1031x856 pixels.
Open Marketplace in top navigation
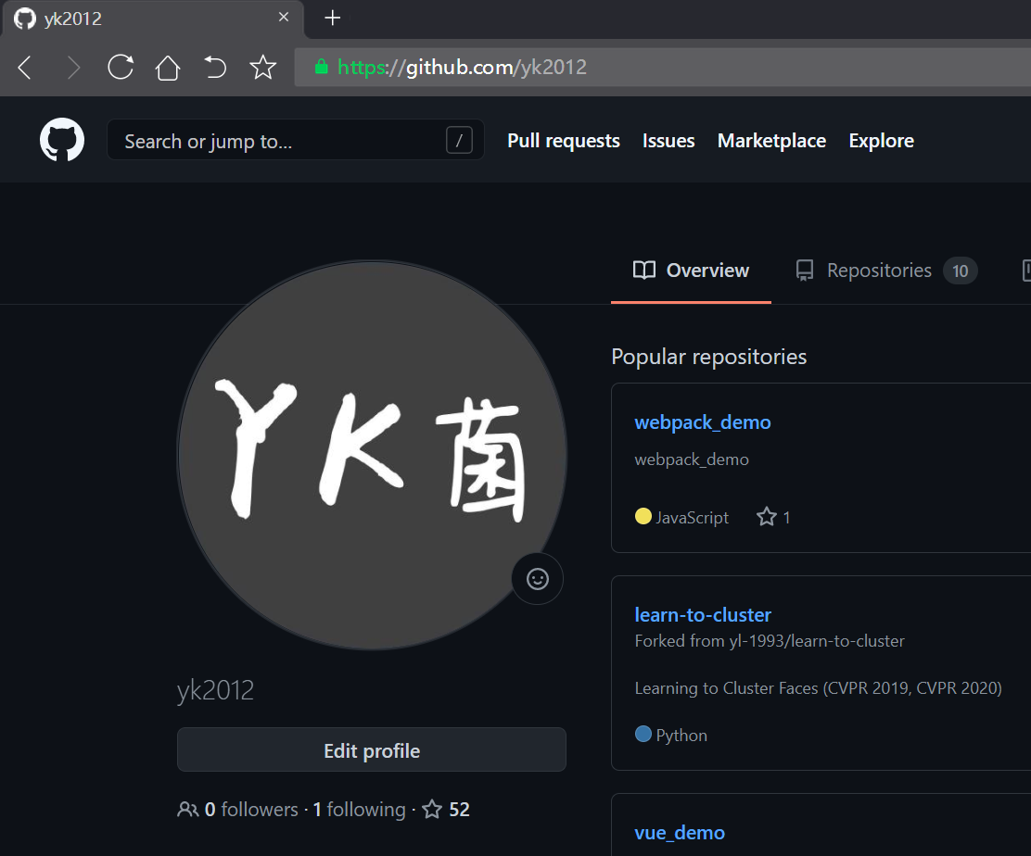(x=771, y=141)
